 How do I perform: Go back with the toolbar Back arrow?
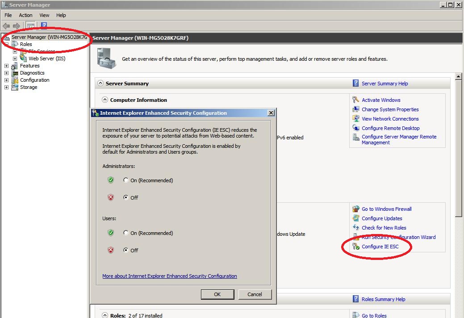click(6, 26)
